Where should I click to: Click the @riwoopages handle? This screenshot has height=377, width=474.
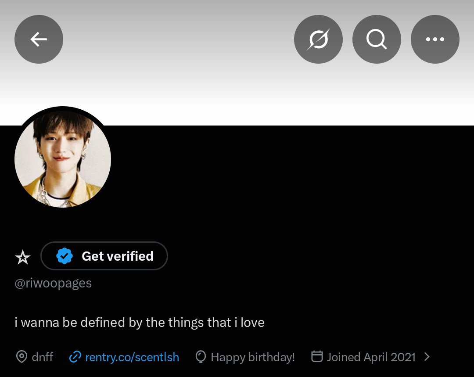(x=53, y=283)
